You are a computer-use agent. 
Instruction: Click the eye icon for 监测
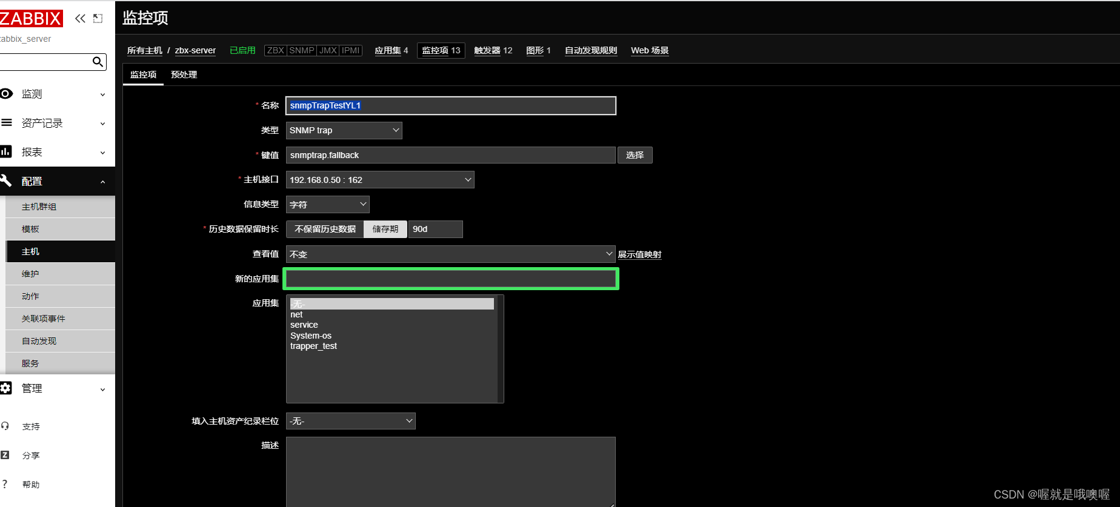[x=6, y=93]
